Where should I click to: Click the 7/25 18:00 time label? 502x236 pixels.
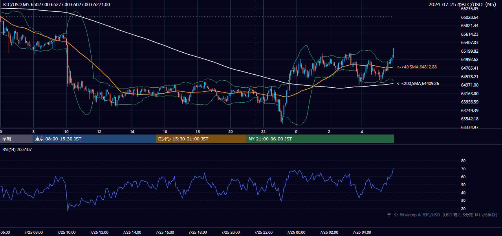(x=198, y=232)
